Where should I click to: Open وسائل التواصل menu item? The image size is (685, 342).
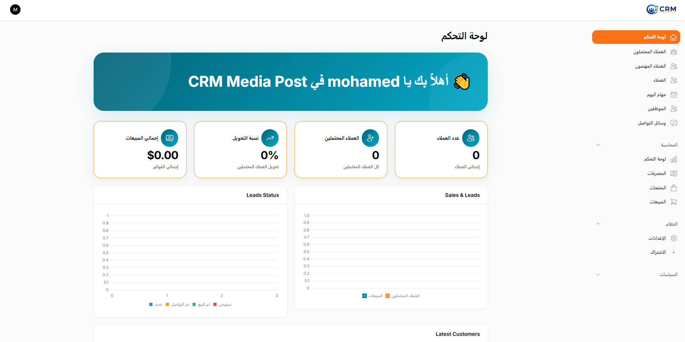pyautogui.click(x=636, y=123)
